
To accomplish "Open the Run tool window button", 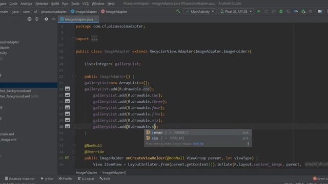I will tap(47, 178).
